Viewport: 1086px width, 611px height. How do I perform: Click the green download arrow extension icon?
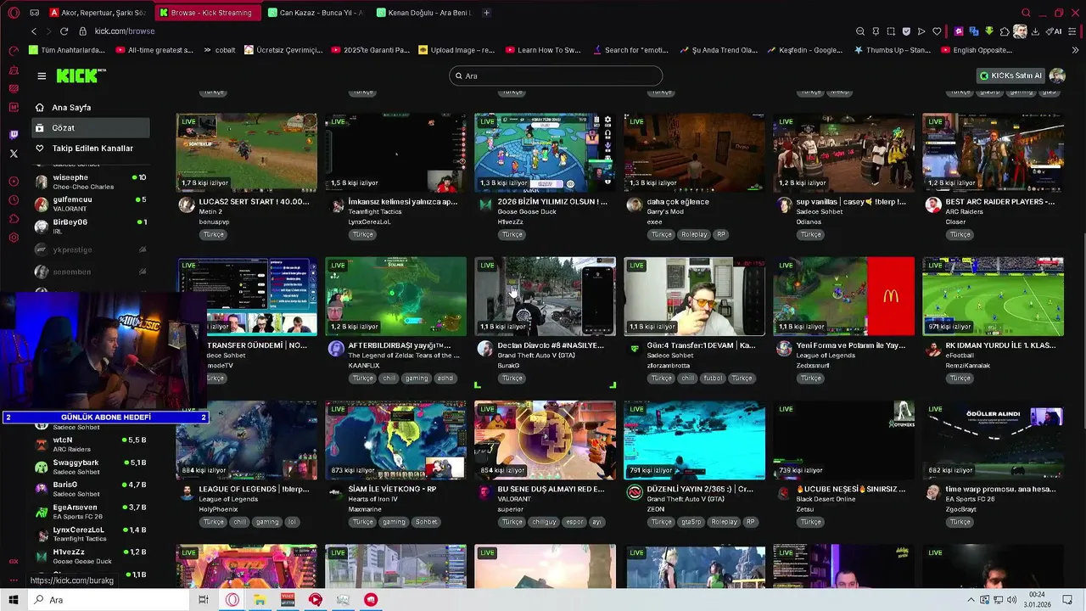989,31
